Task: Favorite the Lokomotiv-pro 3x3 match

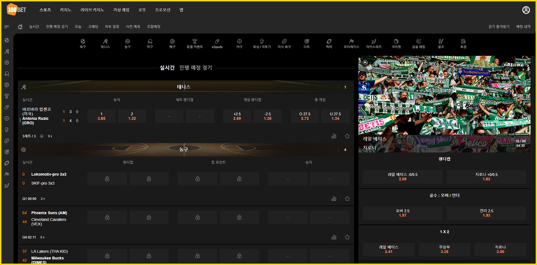Action: pos(347,199)
